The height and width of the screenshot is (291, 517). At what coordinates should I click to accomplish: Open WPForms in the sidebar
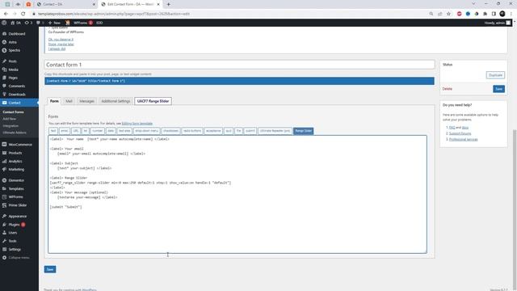(x=15, y=197)
